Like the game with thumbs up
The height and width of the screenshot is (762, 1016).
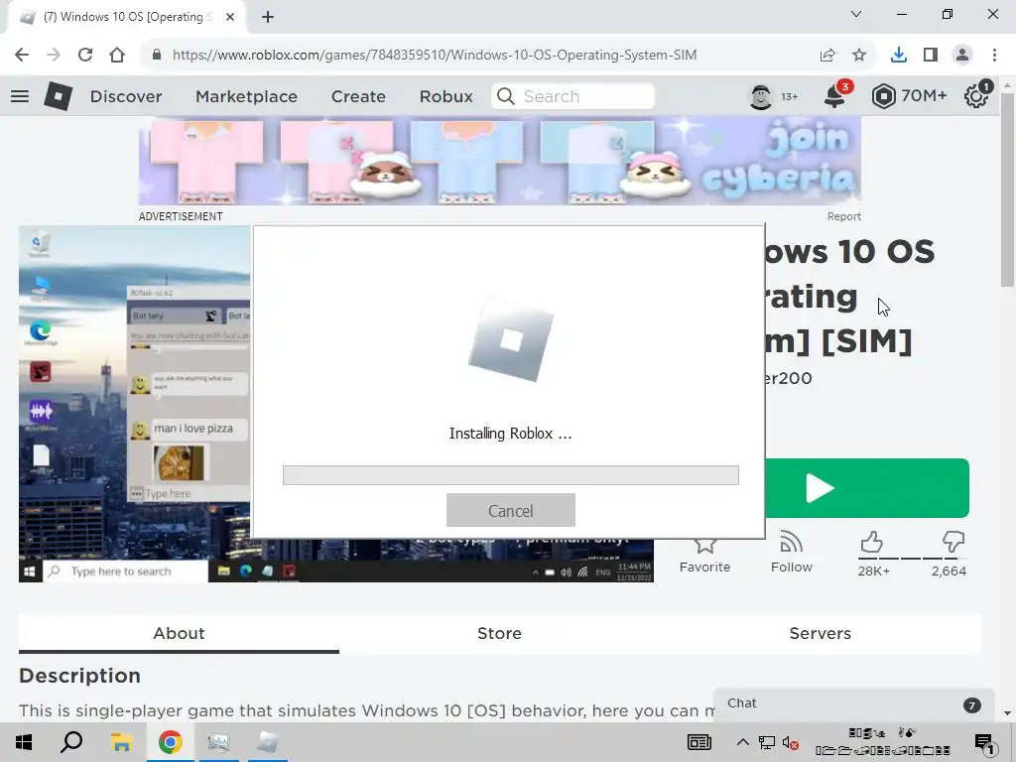click(872, 543)
